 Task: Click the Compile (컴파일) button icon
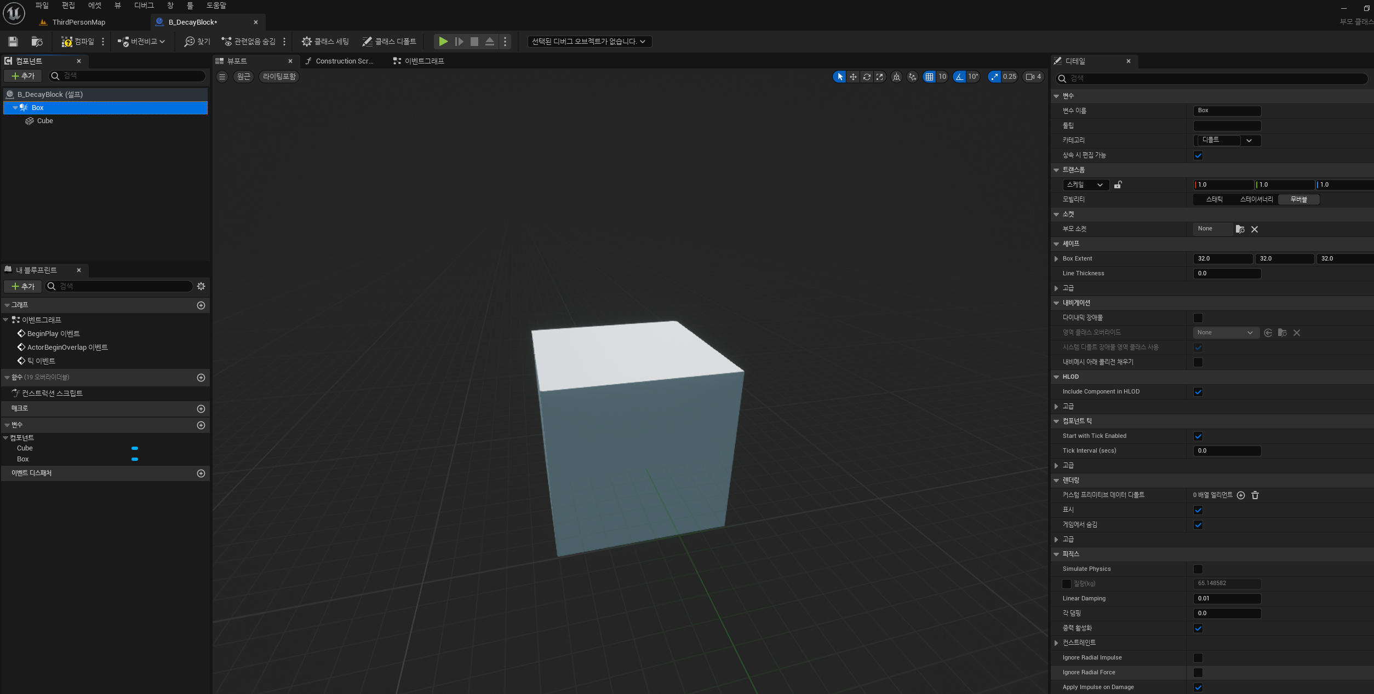[66, 42]
